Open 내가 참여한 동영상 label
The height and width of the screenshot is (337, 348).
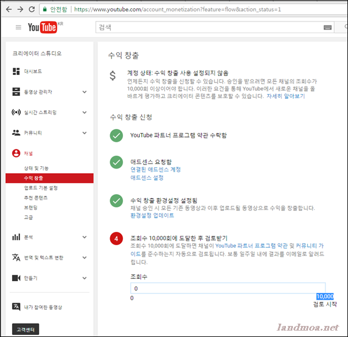(43, 307)
